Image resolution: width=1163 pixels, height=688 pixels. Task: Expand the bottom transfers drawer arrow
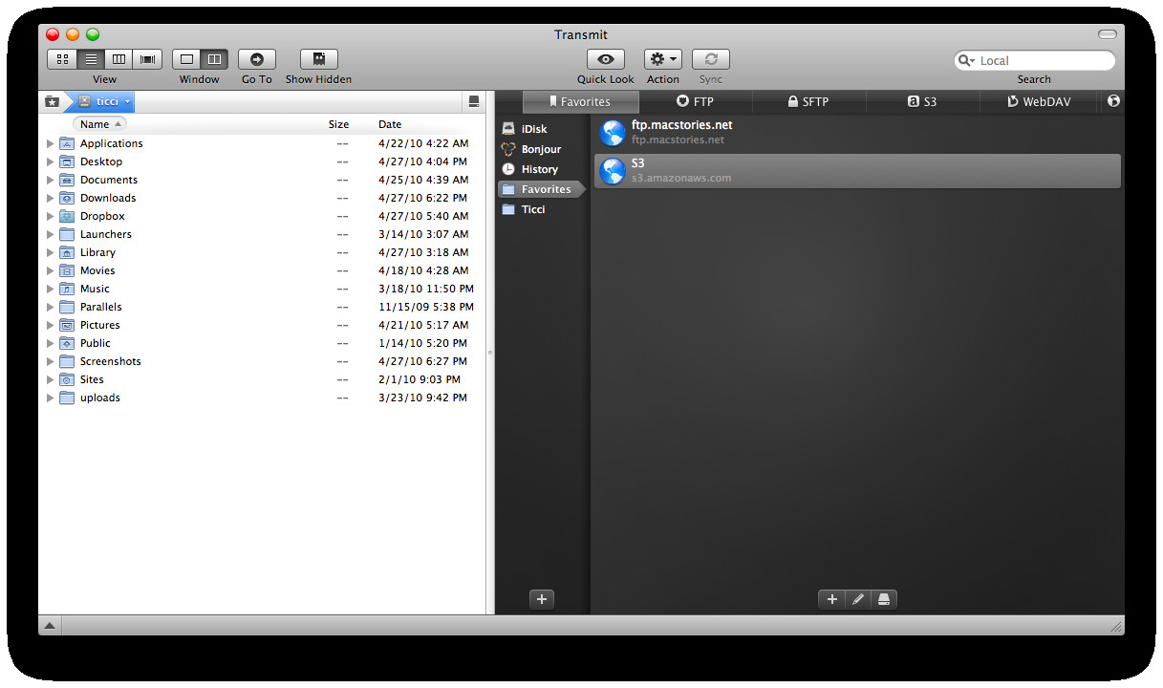pos(50,626)
